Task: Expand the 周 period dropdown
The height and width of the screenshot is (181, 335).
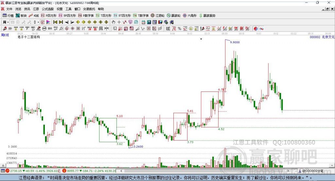Action: [x=8, y=22]
